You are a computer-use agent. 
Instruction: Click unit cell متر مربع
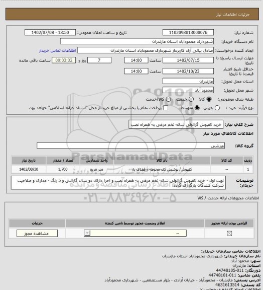coord(97,169)
